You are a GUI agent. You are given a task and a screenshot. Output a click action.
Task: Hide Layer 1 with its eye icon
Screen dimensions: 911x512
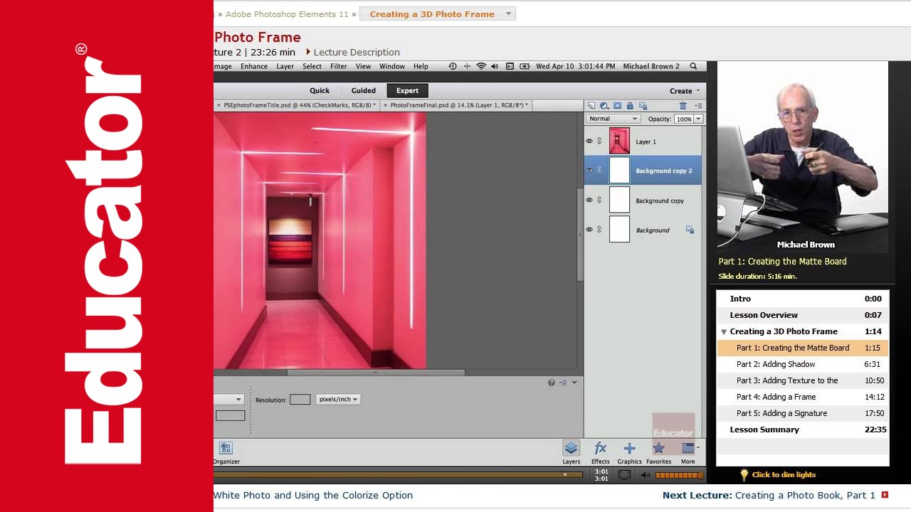[x=589, y=141]
